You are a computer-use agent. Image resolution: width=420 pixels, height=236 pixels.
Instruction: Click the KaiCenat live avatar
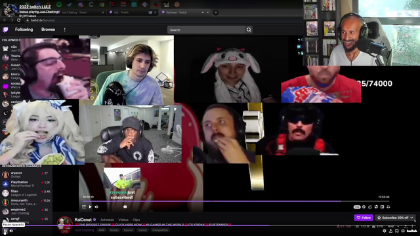click(64, 224)
